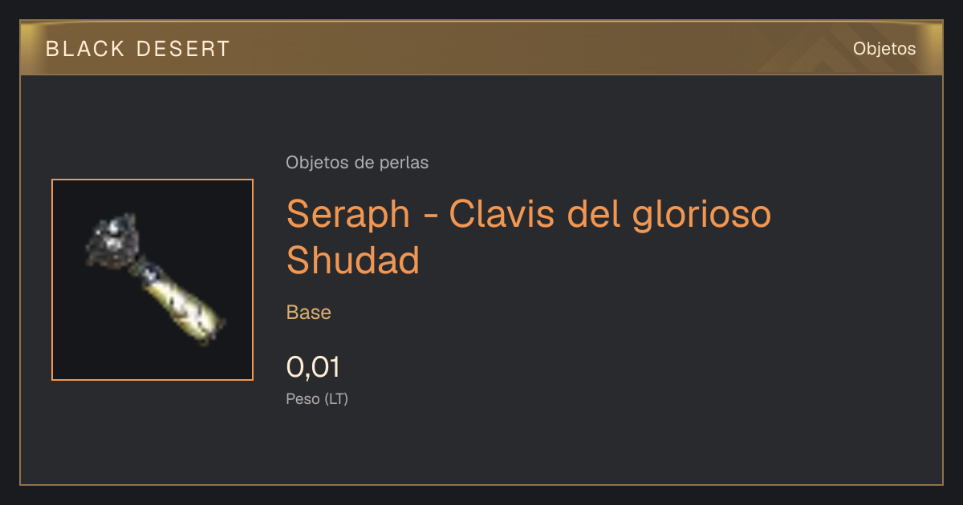The image size is (963, 505).
Task: Click the 'Peso (LT)' label
Action: (317, 398)
